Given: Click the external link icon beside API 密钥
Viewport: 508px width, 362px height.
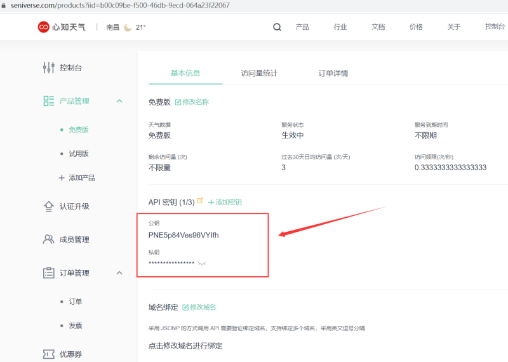Looking at the screenshot, I should 201,201.
